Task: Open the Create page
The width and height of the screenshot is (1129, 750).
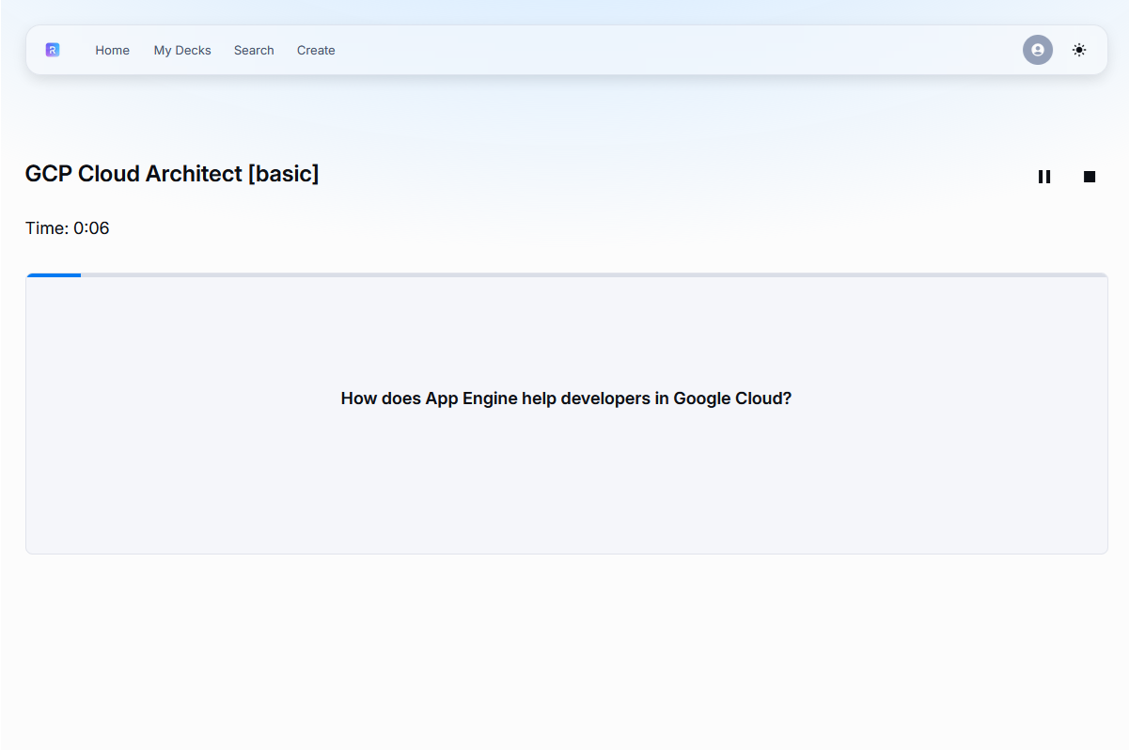Action: pyautogui.click(x=316, y=50)
